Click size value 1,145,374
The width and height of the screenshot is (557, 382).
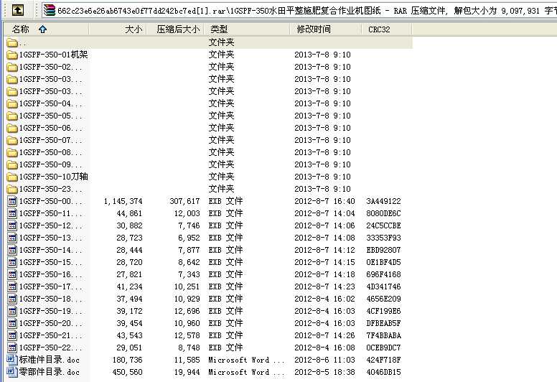coord(123,202)
